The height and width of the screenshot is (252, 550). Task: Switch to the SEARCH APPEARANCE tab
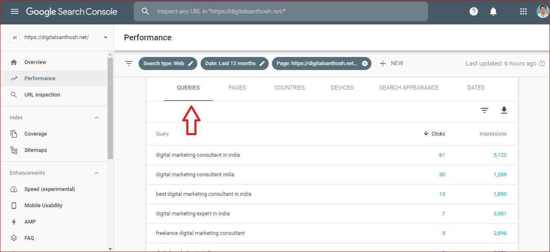pyautogui.click(x=409, y=88)
